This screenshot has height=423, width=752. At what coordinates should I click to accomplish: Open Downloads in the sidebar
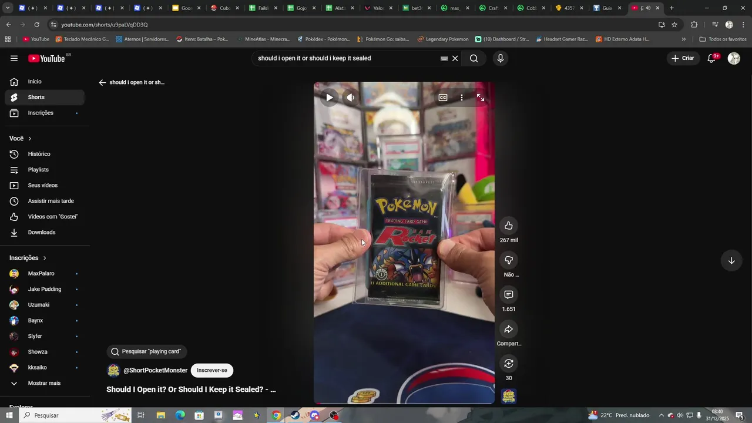pyautogui.click(x=45, y=232)
